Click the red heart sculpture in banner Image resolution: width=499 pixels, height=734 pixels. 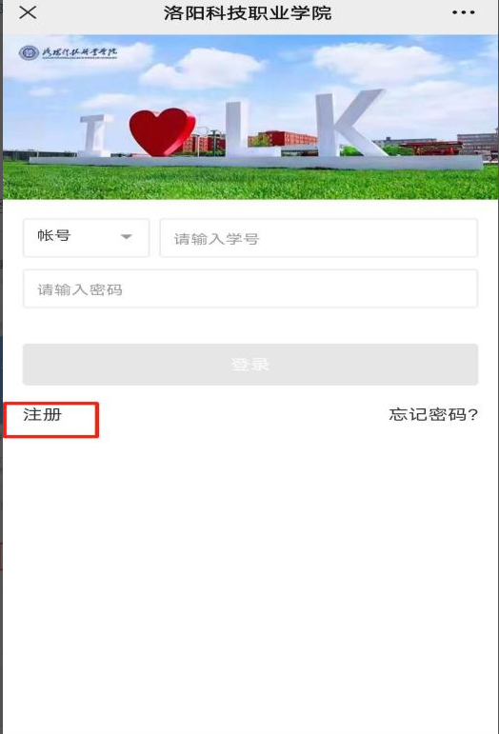click(x=162, y=131)
